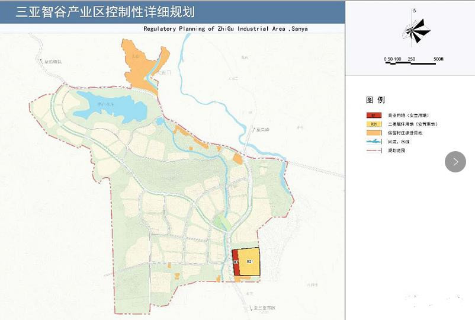The height and width of the screenshot is (320, 475).
Task: Click the '图例' legend heading
Action: (x=375, y=100)
